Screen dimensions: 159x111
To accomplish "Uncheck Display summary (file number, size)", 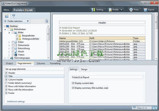I will click(x=73, y=88).
